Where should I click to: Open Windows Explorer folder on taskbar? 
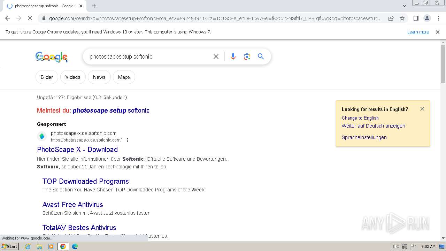tap(39, 246)
